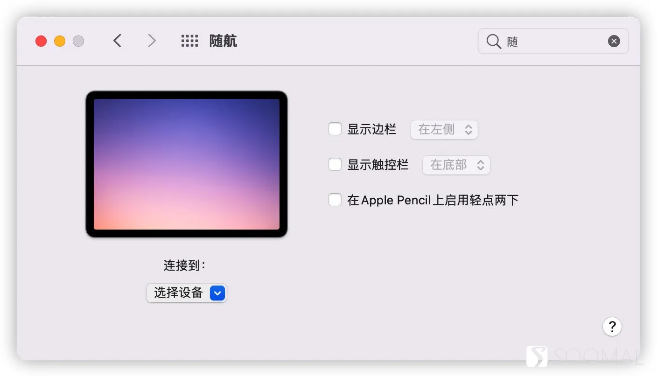Click blue chevron beside 选择设备
The width and height of the screenshot is (657, 377).
click(x=217, y=293)
